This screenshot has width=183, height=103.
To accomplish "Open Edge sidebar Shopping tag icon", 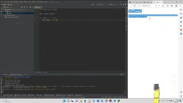I will 181,18.
